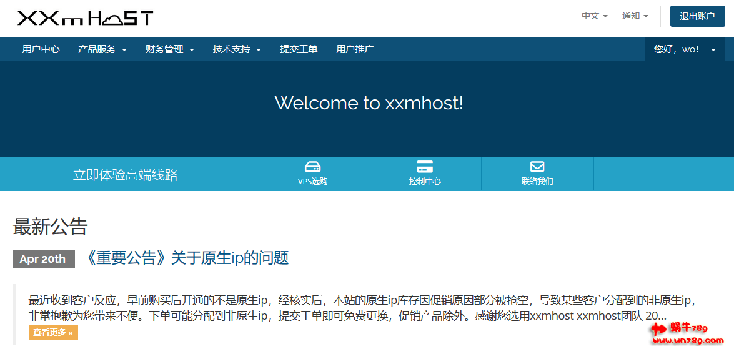Click the VPS选购 server icon
This screenshot has width=734, height=349.
coord(312,167)
